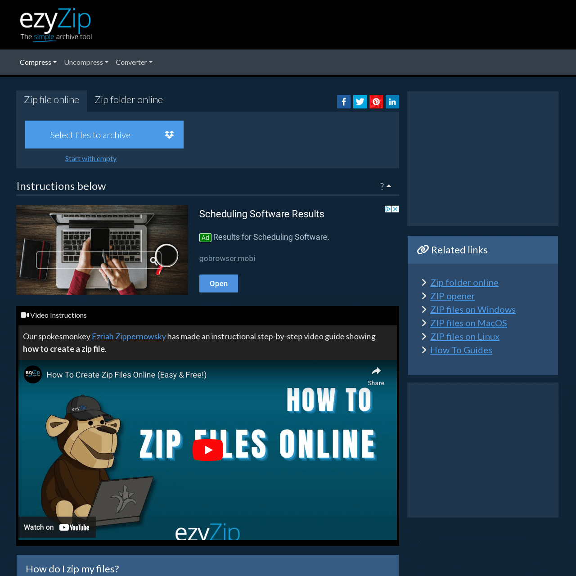The width and height of the screenshot is (576, 576).
Task: Click the ezyZip logo
Action: (56, 24)
